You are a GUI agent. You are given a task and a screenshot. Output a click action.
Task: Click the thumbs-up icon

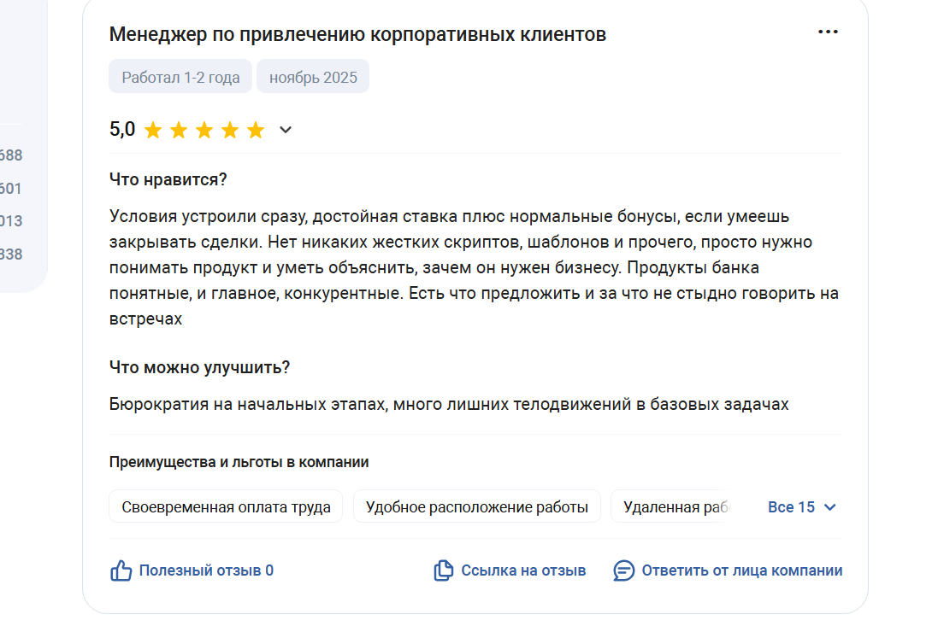coord(121,570)
